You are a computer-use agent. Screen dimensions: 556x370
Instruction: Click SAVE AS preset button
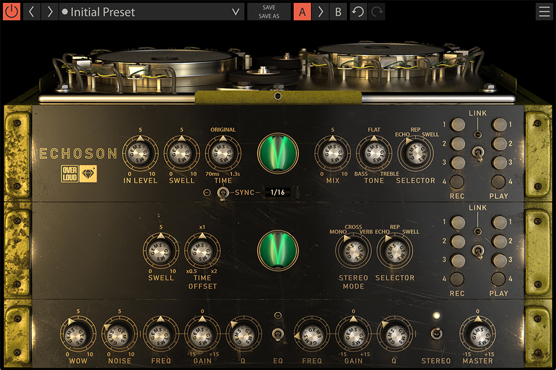[x=269, y=16]
